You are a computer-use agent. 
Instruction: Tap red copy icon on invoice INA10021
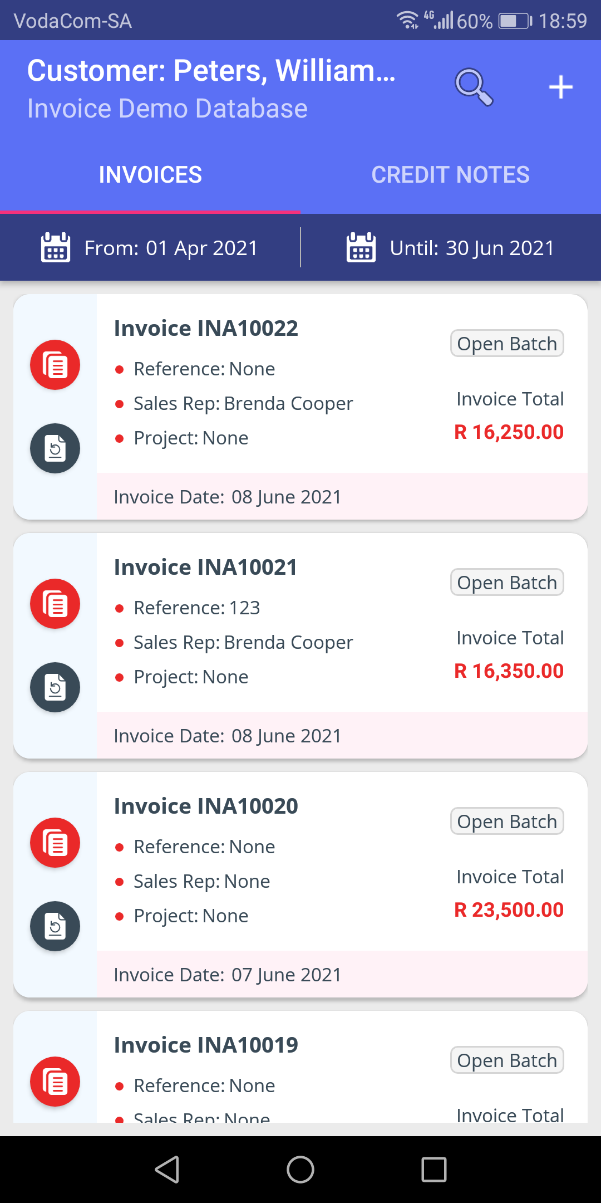pyautogui.click(x=55, y=604)
